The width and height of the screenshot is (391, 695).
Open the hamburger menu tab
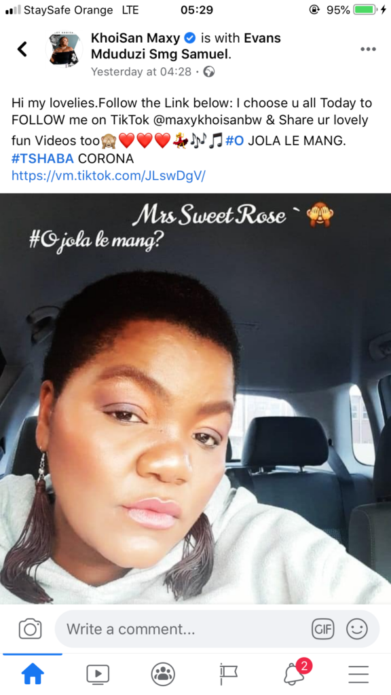pos(358,674)
